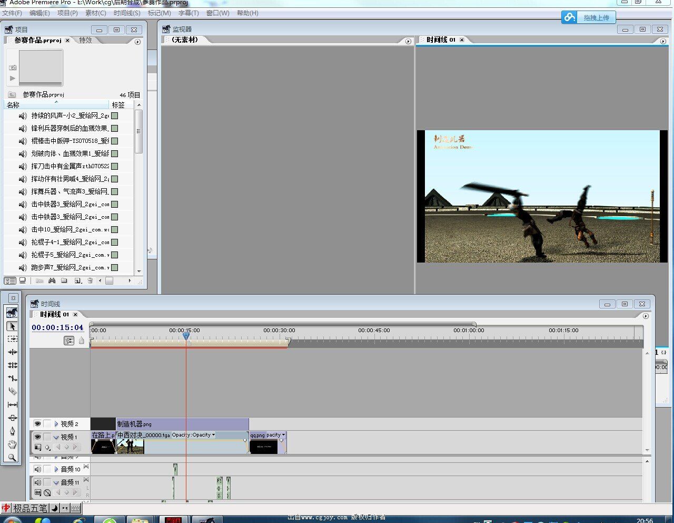The height and width of the screenshot is (523, 674).
Task: Play the project preview thumbnail
Action: (x=13, y=79)
